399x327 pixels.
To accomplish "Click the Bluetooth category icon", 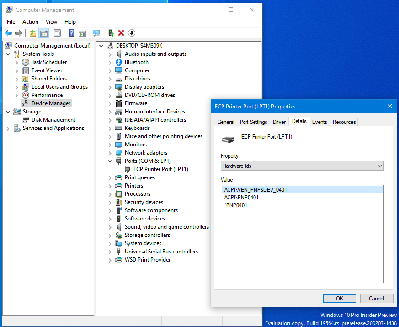I will 119,62.
